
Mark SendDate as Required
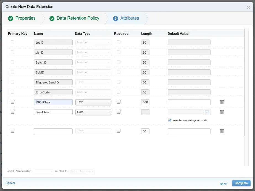point(119,112)
